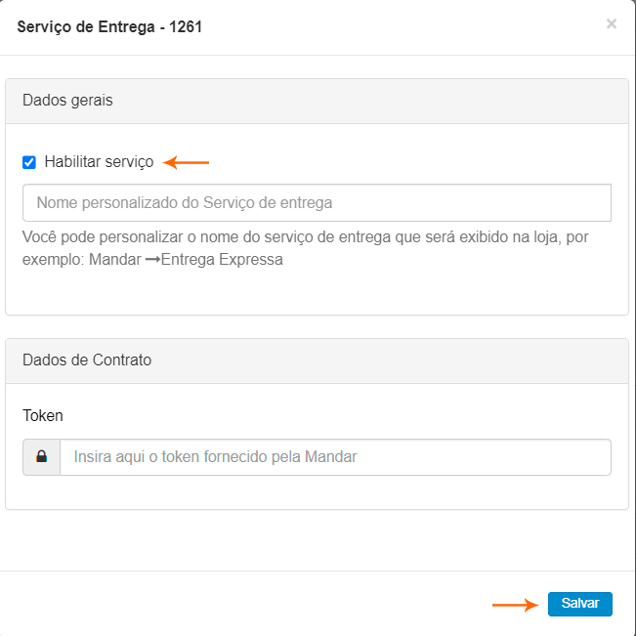Click the blank footer area left of Salvar
Image resolution: width=636 pixels, height=636 pixels.
pos(244,604)
